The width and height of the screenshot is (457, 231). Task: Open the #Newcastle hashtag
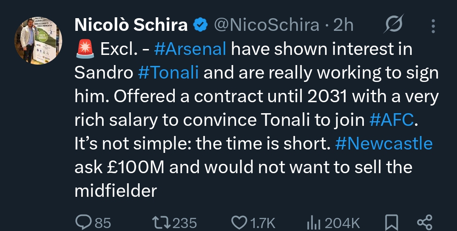[384, 144]
